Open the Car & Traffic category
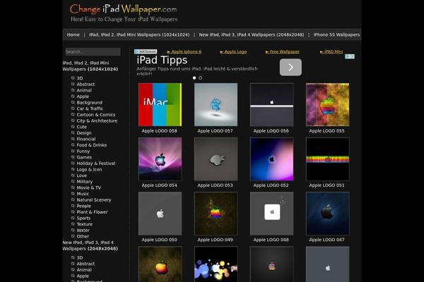The image size is (424, 282). (x=90, y=109)
